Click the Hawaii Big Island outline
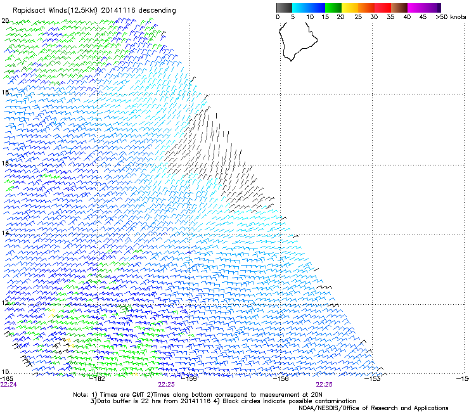 298,42
